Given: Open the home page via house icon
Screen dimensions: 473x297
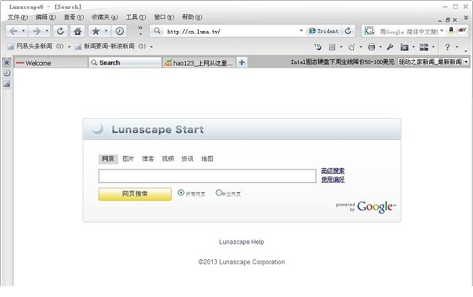Looking at the screenshot, I should (x=78, y=31).
